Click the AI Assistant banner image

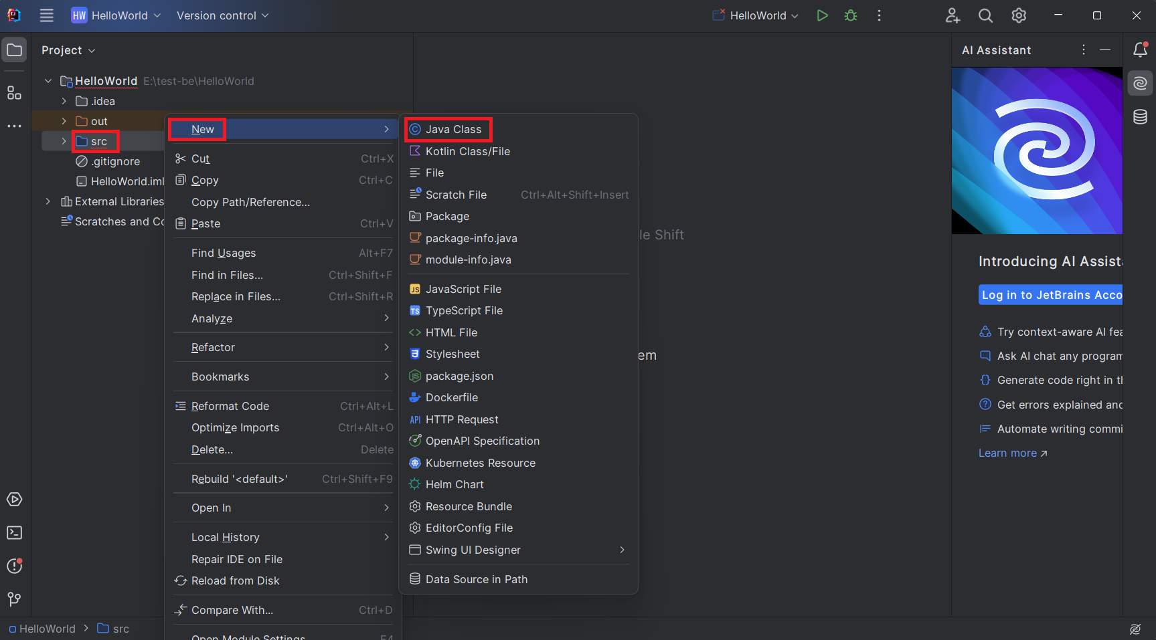(1037, 150)
